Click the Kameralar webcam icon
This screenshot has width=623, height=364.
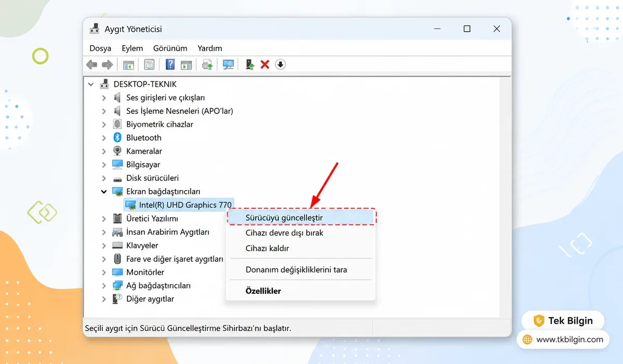tap(117, 151)
